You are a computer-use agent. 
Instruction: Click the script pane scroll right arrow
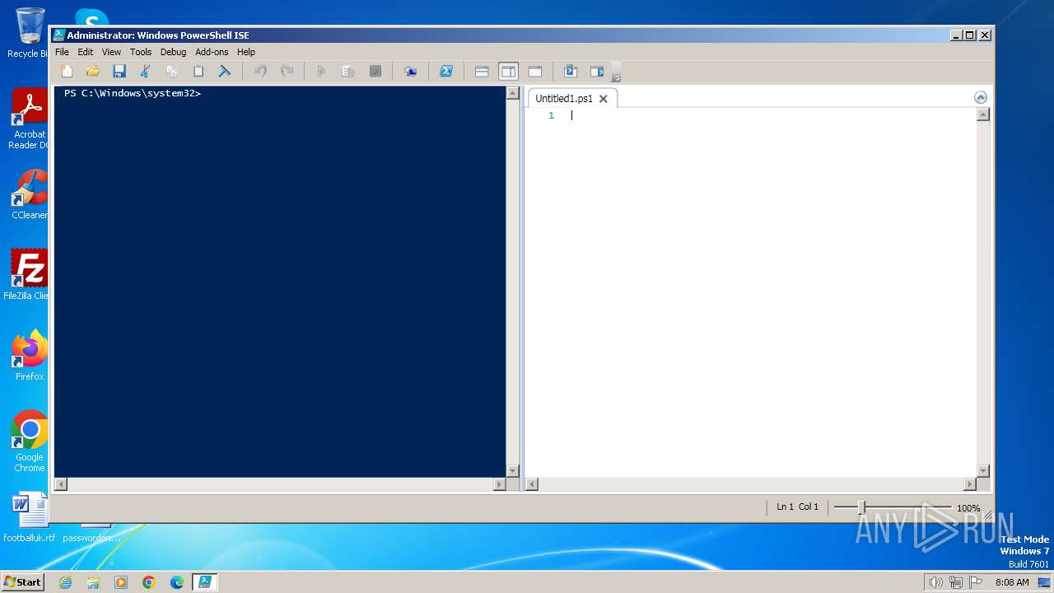click(x=970, y=484)
